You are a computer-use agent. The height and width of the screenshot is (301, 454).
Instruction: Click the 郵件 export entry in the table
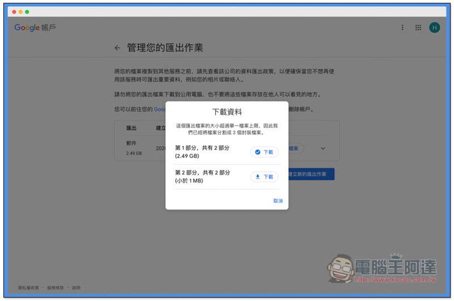(131, 143)
